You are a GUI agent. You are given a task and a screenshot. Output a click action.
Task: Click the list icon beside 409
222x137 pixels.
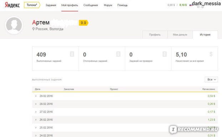72,54
